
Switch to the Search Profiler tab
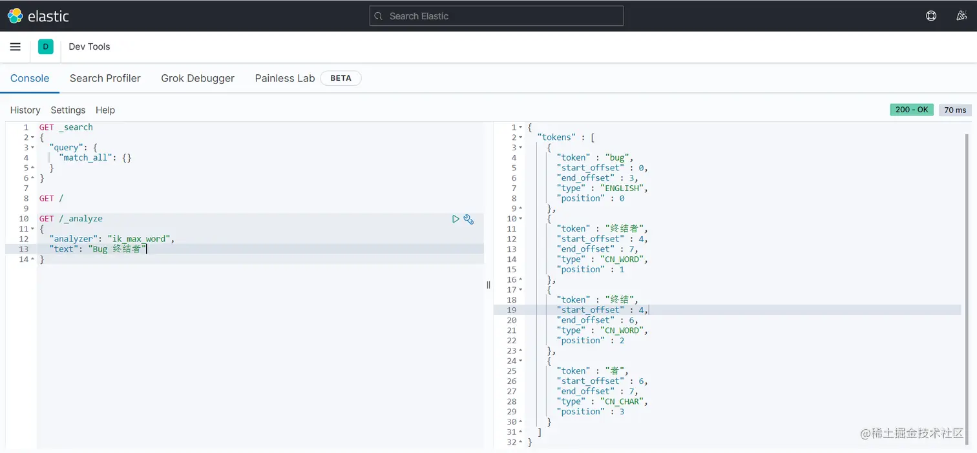coord(105,78)
